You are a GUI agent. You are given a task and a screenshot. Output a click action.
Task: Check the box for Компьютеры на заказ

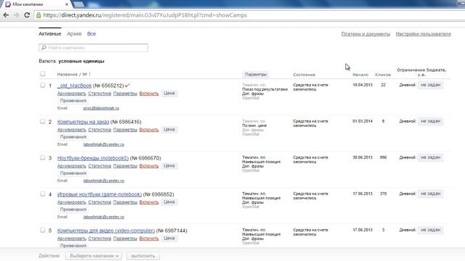[42, 122]
